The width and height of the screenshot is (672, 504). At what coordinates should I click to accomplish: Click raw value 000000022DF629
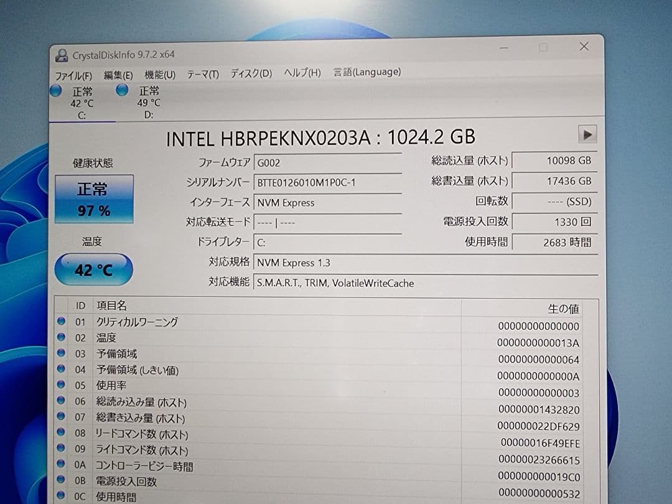coord(538,426)
